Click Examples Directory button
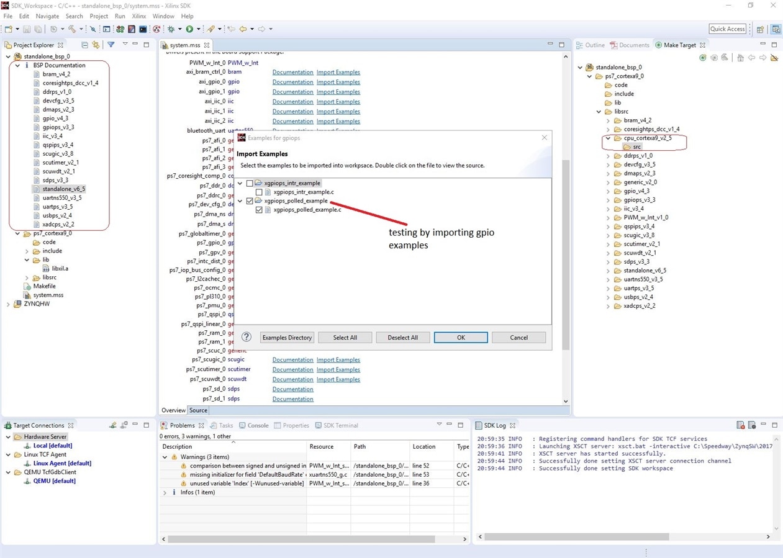This screenshot has width=783, height=558. point(287,337)
